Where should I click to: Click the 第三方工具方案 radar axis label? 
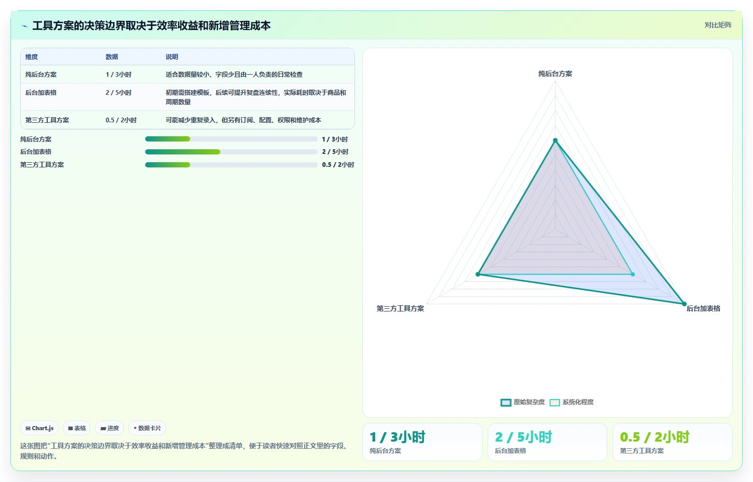pyautogui.click(x=400, y=308)
